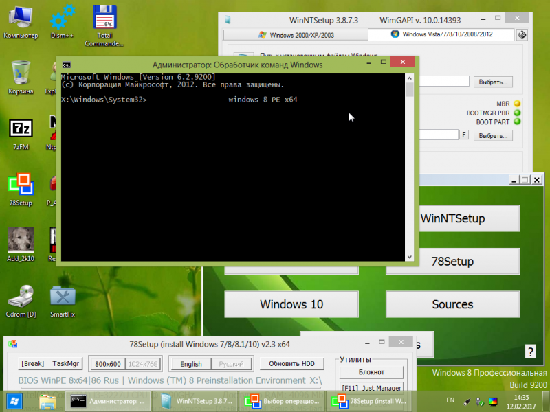Viewport: 550px width, 412px height.
Task: Open Total Commander desktop shortcut
Action: [104, 25]
